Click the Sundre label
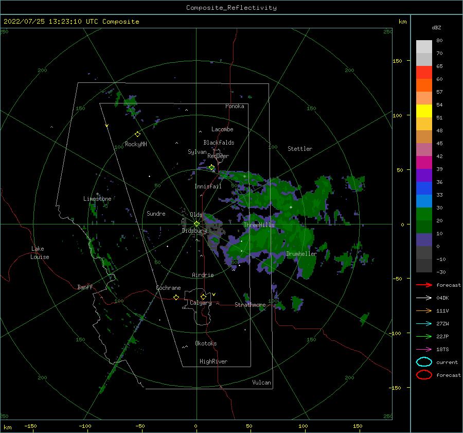Image resolution: width=463 pixels, height=433 pixels. (156, 213)
